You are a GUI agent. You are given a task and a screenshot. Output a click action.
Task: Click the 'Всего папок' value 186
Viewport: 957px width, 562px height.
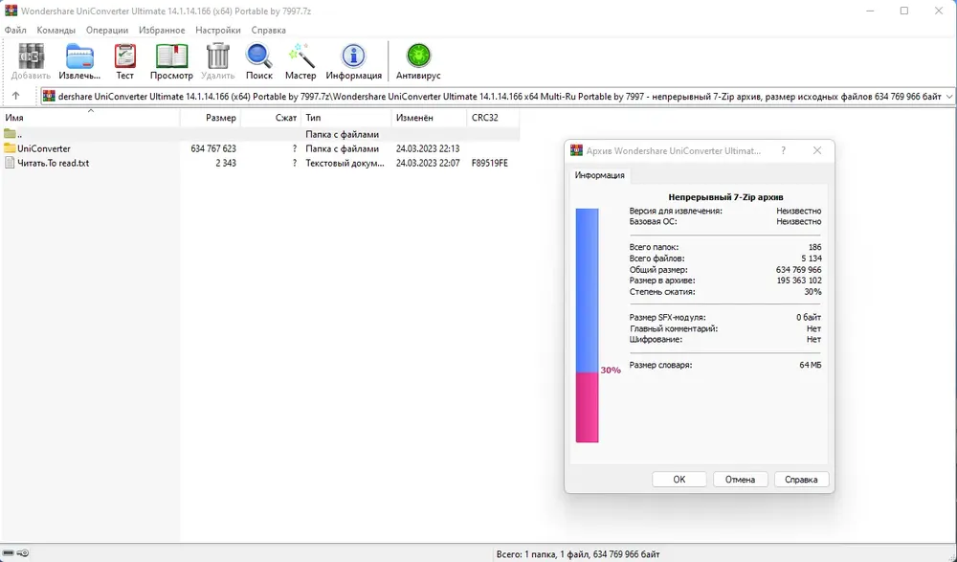pyautogui.click(x=814, y=247)
